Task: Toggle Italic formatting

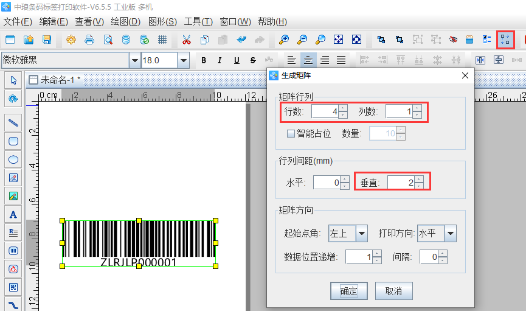Action: pos(220,60)
